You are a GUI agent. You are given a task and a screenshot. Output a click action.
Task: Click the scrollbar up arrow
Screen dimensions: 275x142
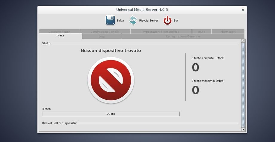[243, 41]
